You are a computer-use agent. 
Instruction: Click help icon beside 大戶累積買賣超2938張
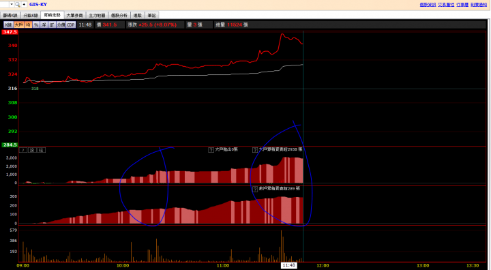point(255,150)
